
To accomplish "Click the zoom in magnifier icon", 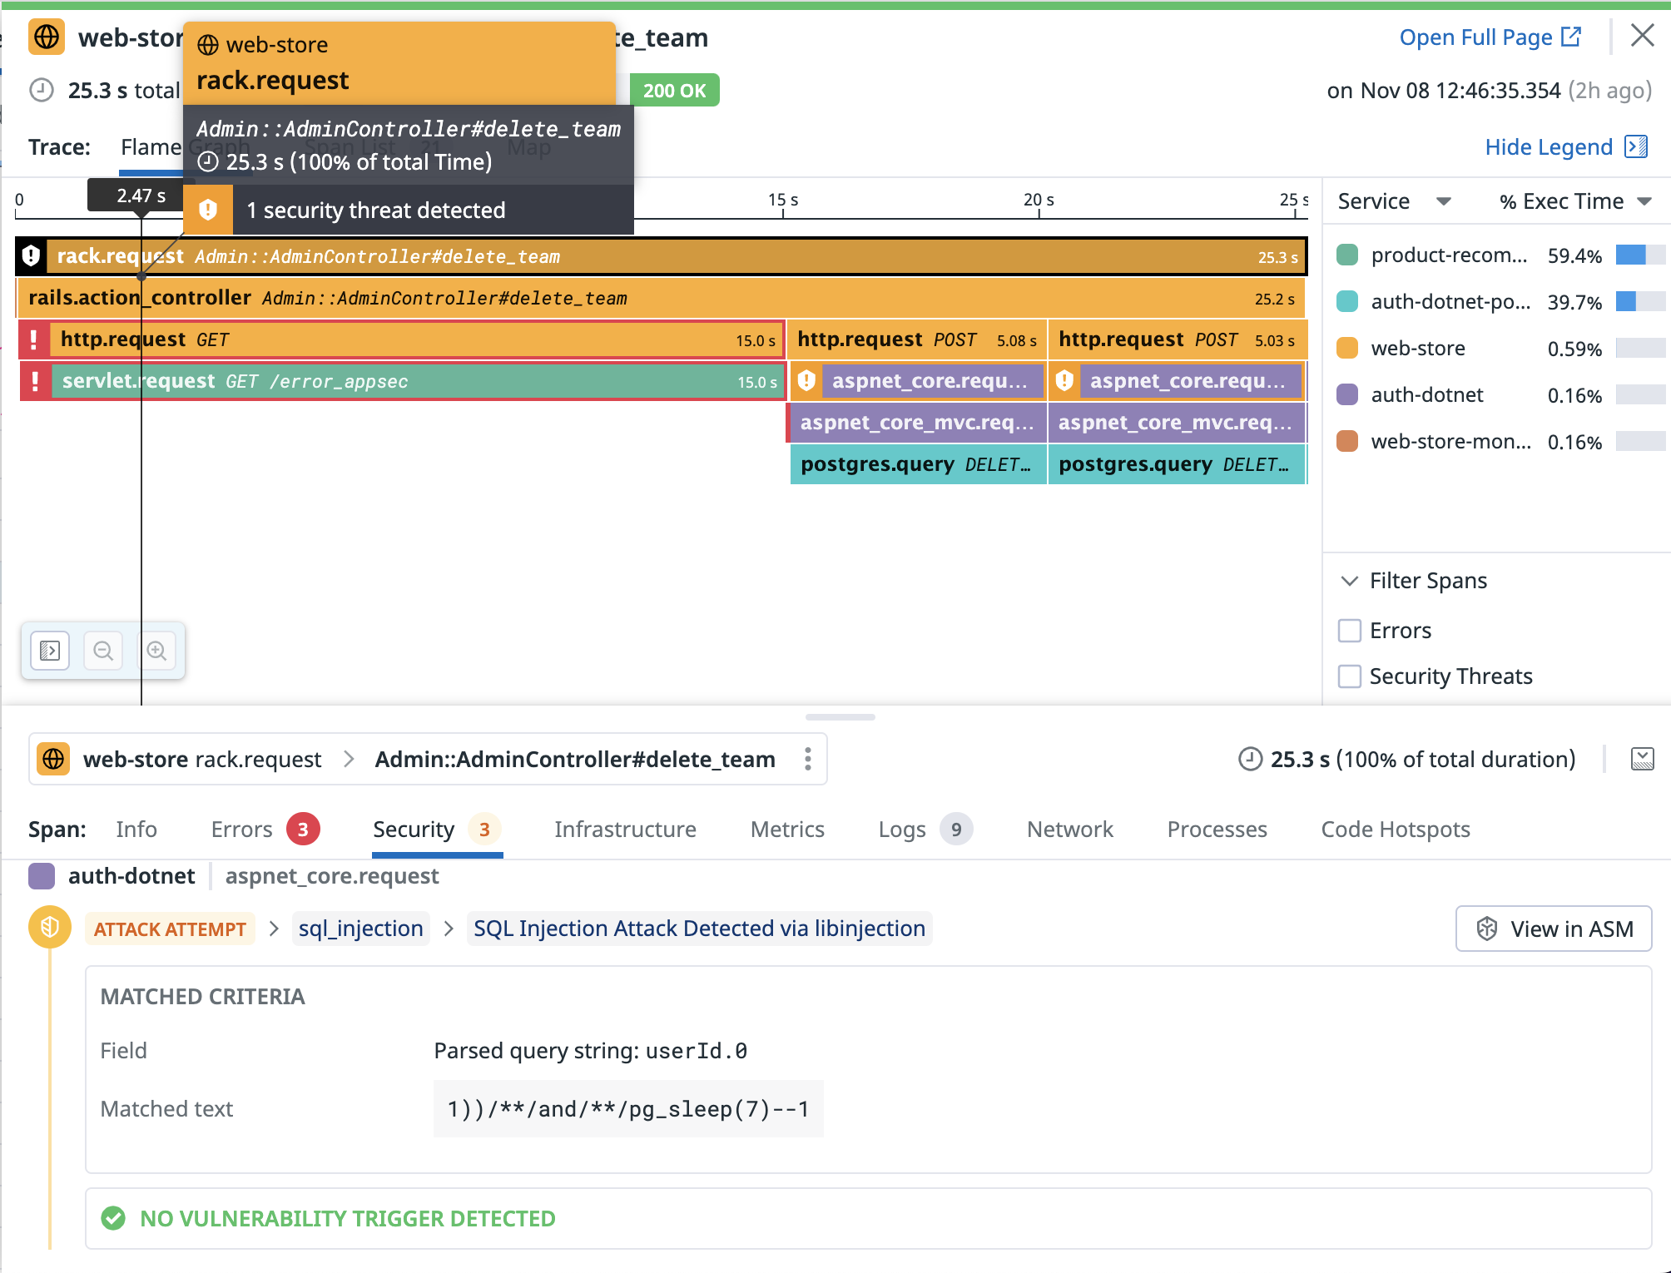I will (x=156, y=651).
